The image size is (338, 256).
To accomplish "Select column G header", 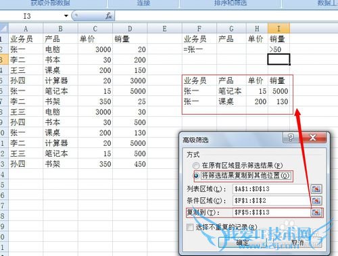I will tap(231, 28).
